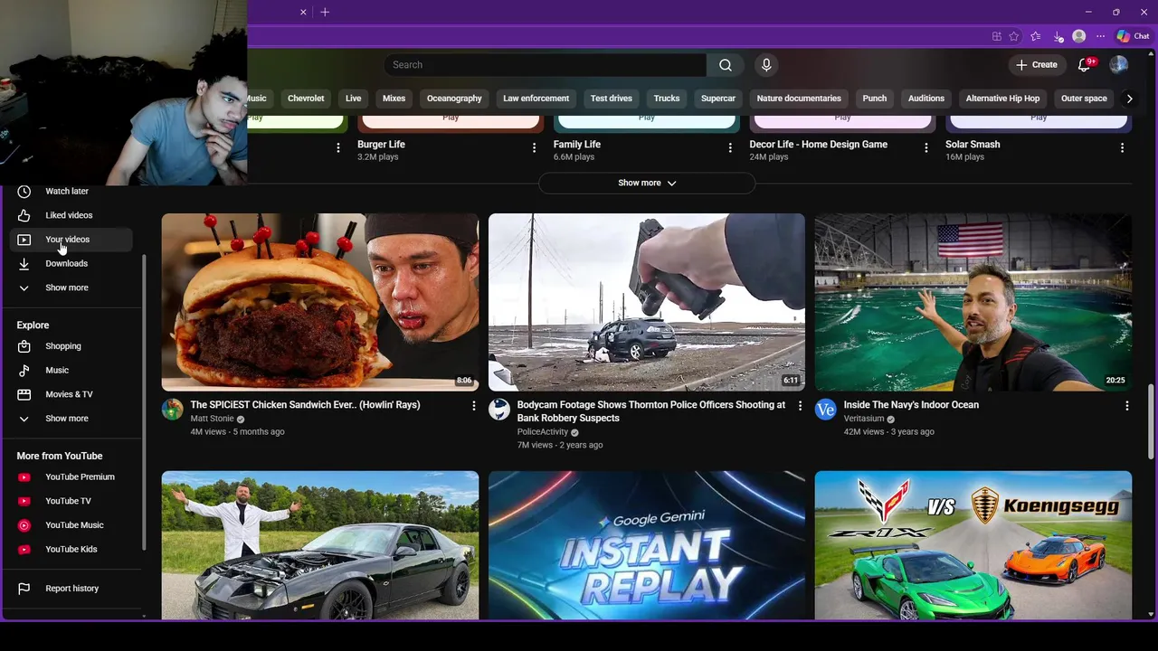This screenshot has height=651, width=1158.
Task: Select the Nature documentaries chip
Action: pyautogui.click(x=799, y=99)
